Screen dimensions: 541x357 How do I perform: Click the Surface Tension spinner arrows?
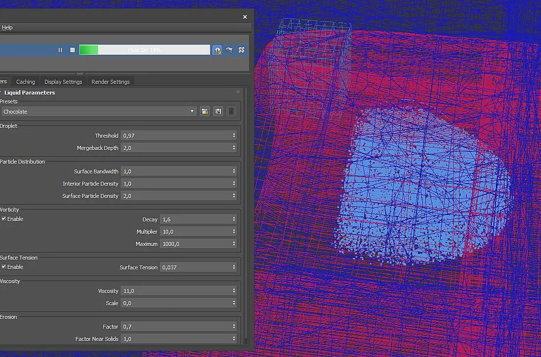click(x=234, y=267)
